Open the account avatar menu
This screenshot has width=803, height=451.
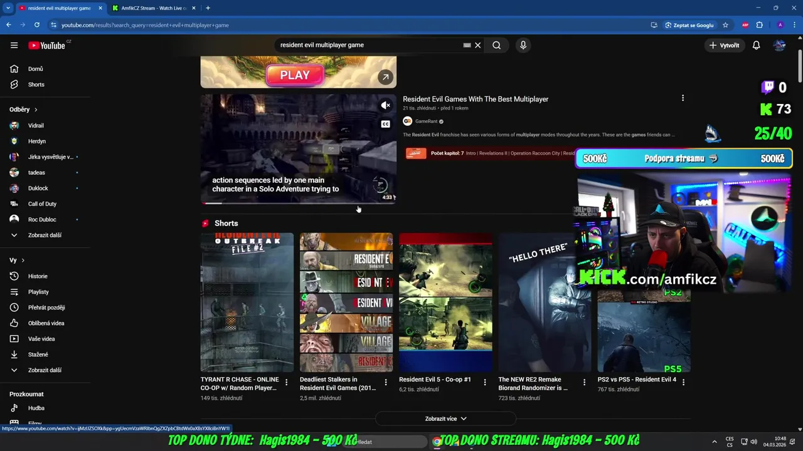tap(779, 45)
